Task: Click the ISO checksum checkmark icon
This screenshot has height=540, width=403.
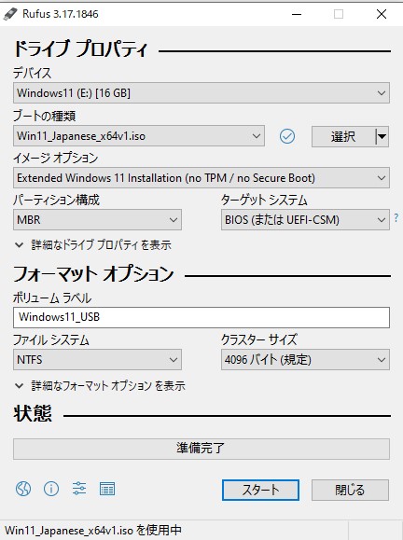Action: (287, 136)
